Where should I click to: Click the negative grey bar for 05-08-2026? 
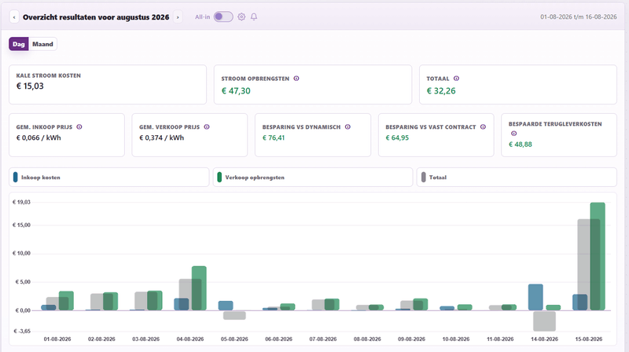coord(234,316)
